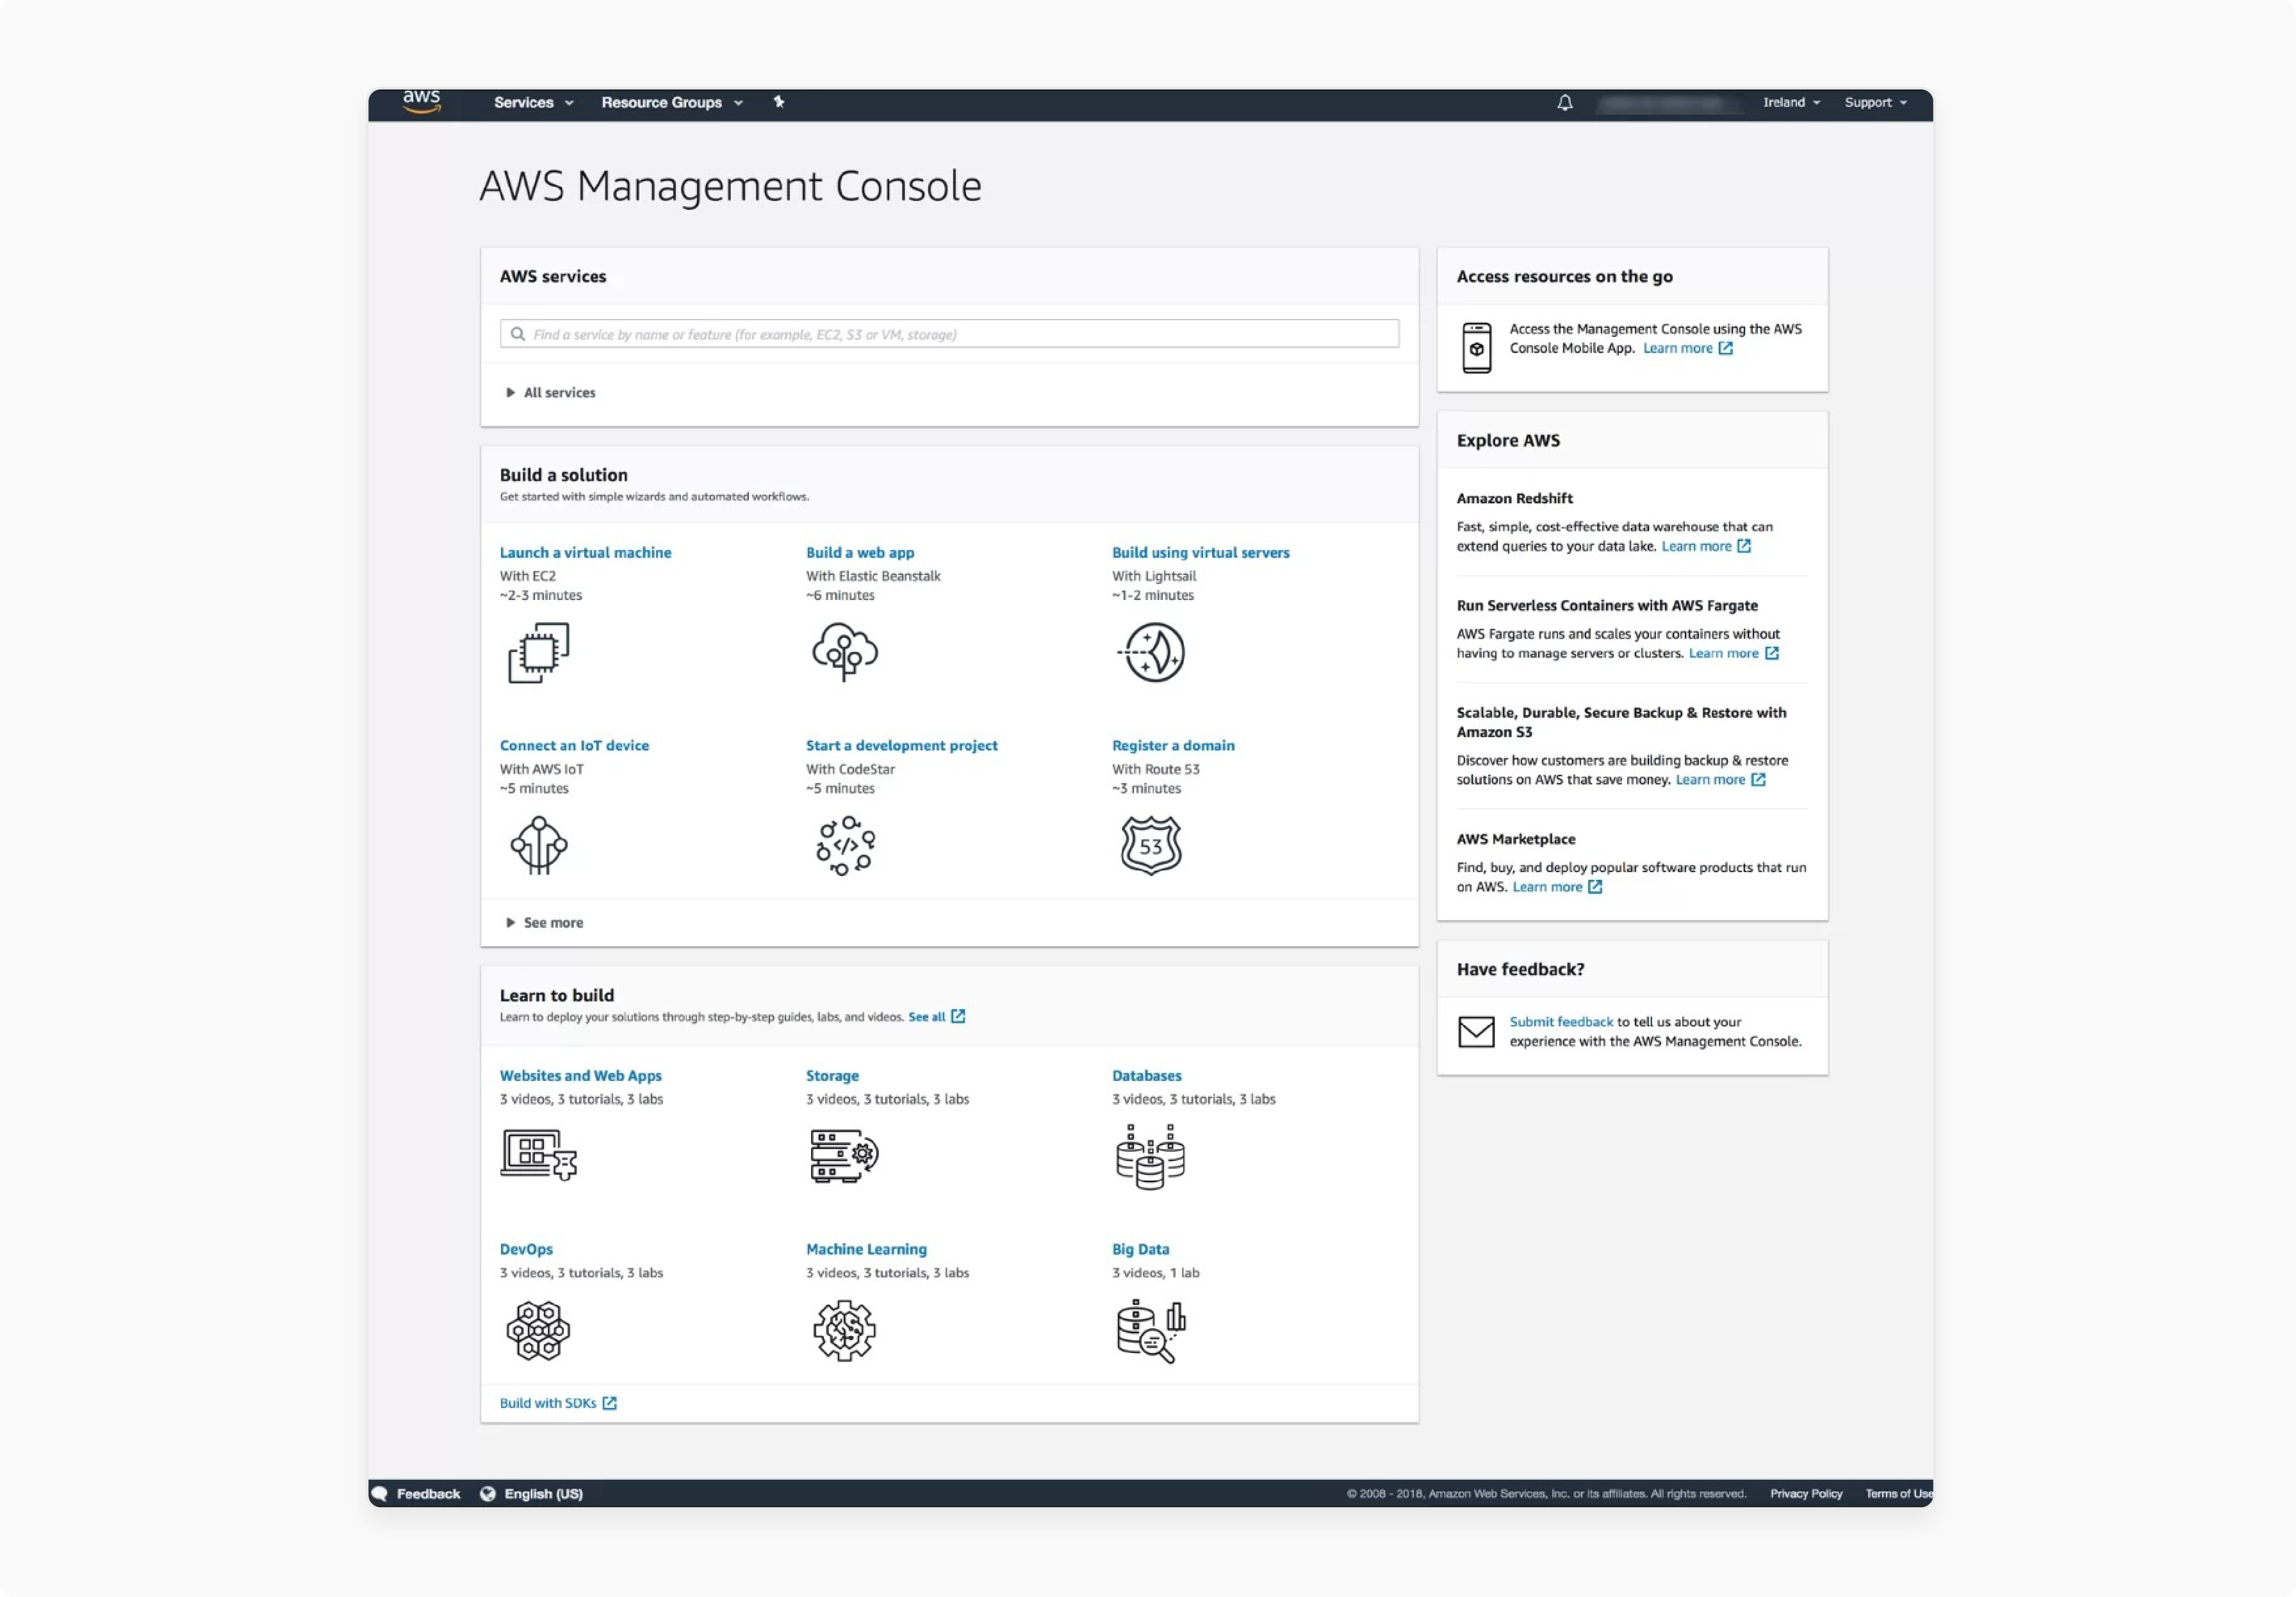Click the 'With Elastic Beanstalk' text
Image resolution: width=2296 pixels, height=1597 pixels.
(874, 576)
